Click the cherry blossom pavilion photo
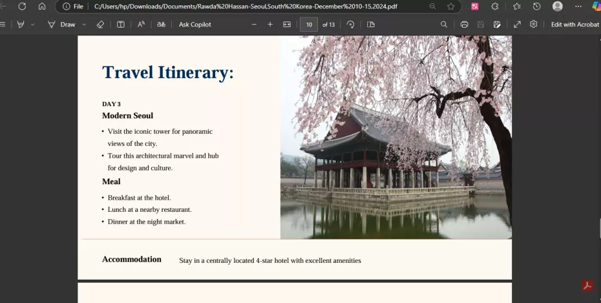The width and height of the screenshot is (601, 303). 396,137
